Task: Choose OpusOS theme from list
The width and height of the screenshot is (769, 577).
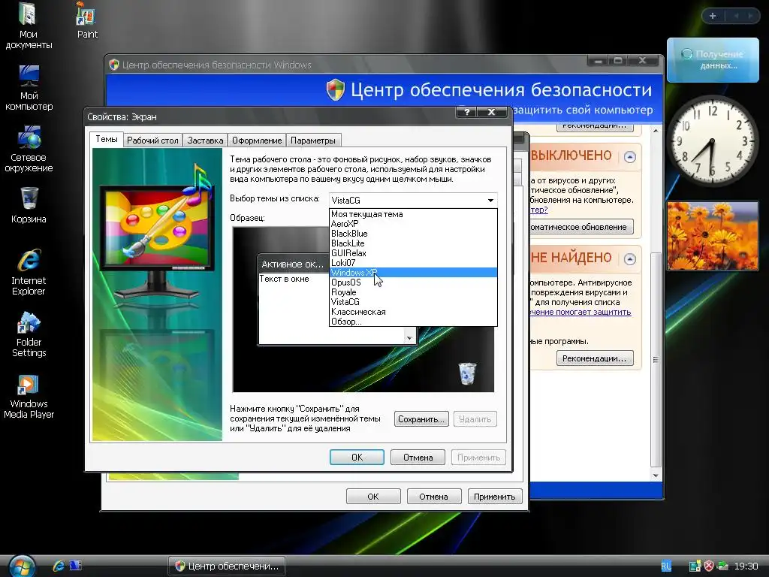Action: pyautogui.click(x=413, y=282)
